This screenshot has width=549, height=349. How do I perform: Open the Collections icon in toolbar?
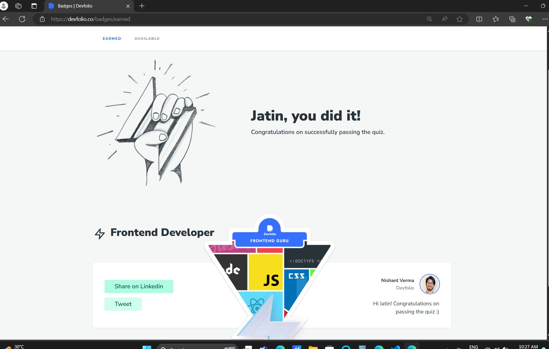(512, 19)
